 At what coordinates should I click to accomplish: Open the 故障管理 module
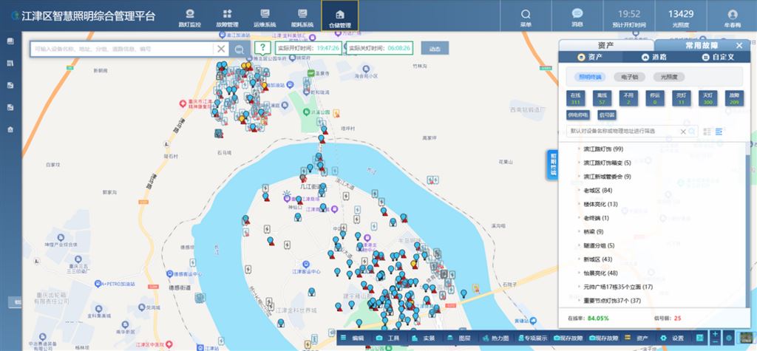pos(227,17)
